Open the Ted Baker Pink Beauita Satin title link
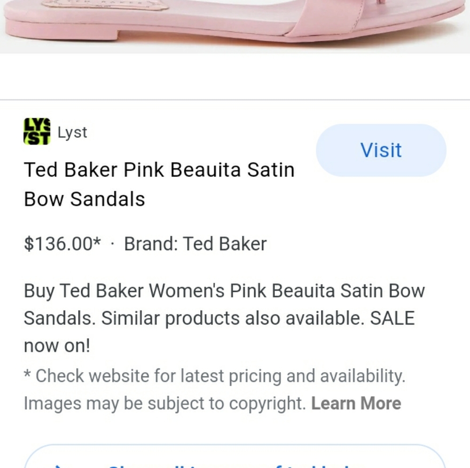The height and width of the screenshot is (468, 470). (159, 184)
